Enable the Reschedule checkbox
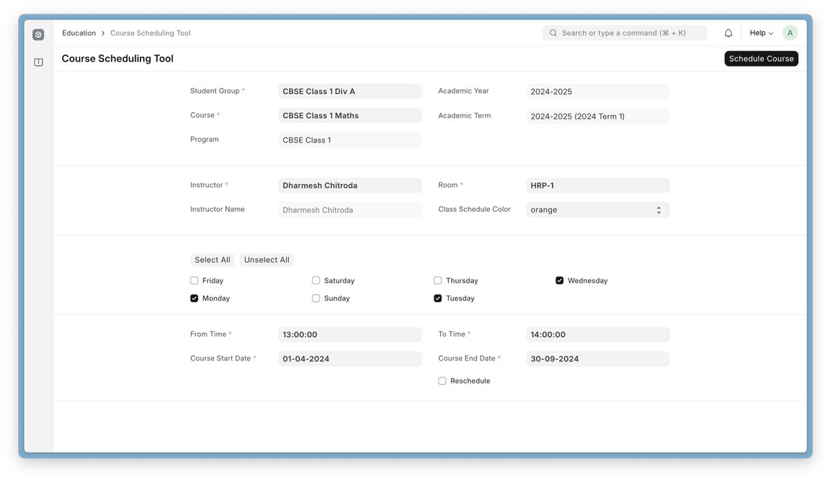Screen dimensions: 831x481 coord(442,381)
